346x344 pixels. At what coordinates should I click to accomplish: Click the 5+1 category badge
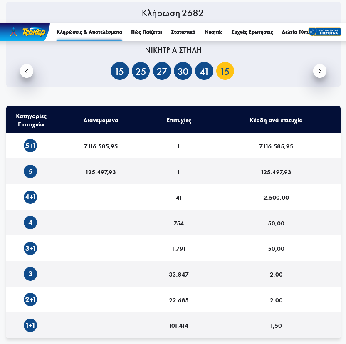click(30, 146)
